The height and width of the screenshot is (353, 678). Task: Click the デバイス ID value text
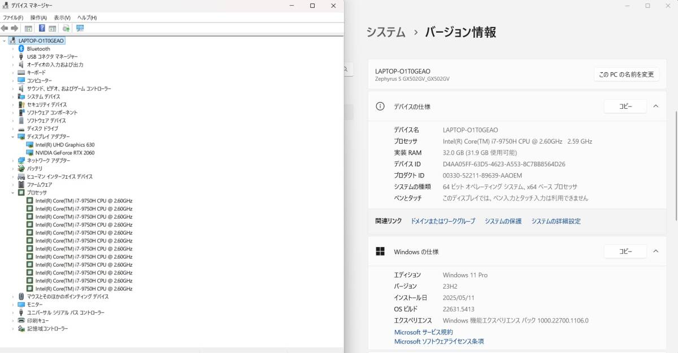504,164
